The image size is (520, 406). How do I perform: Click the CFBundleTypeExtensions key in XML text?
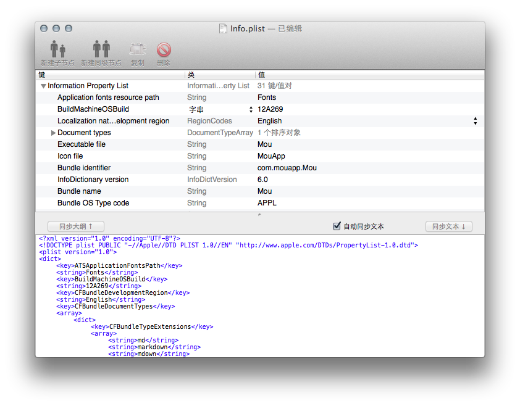pos(150,326)
